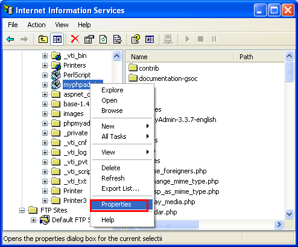
Task: Click the Back arrow toolbar icon
Action: [10, 39]
